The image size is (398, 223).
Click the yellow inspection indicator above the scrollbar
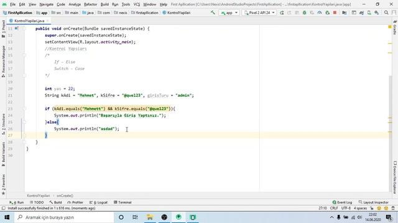pyautogui.click(x=390, y=27)
